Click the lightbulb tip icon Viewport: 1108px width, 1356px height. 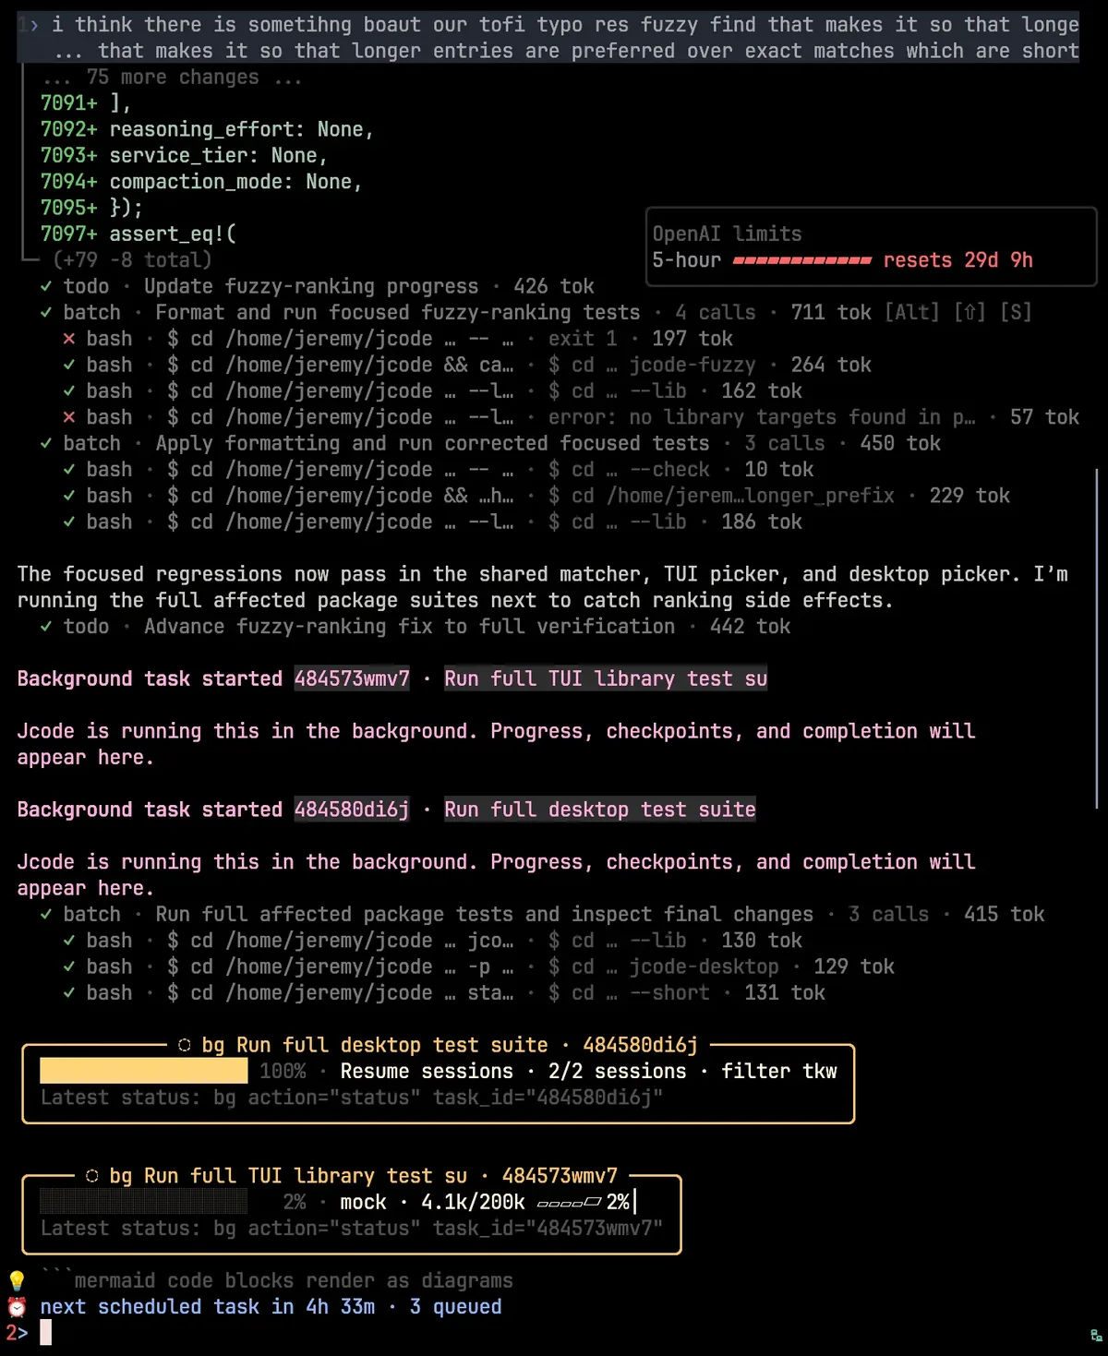click(x=17, y=1281)
